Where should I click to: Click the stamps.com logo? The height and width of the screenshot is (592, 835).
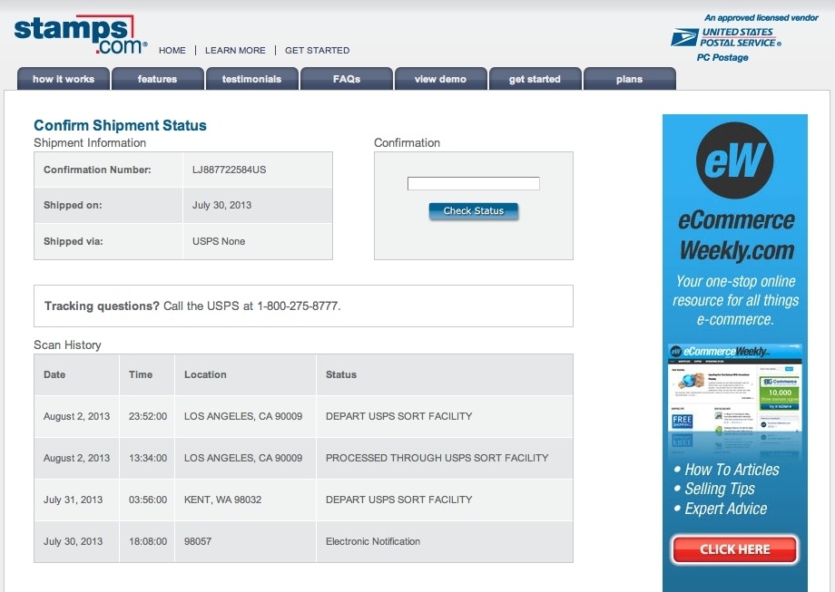pyautogui.click(x=81, y=34)
